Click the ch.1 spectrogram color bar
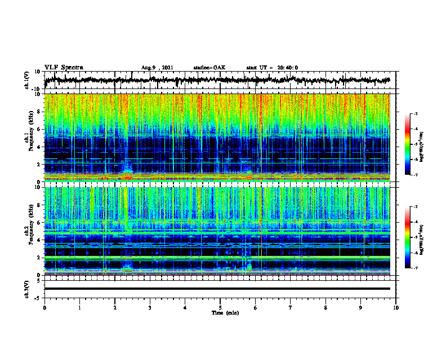This screenshot has height=345, width=446. click(408, 144)
